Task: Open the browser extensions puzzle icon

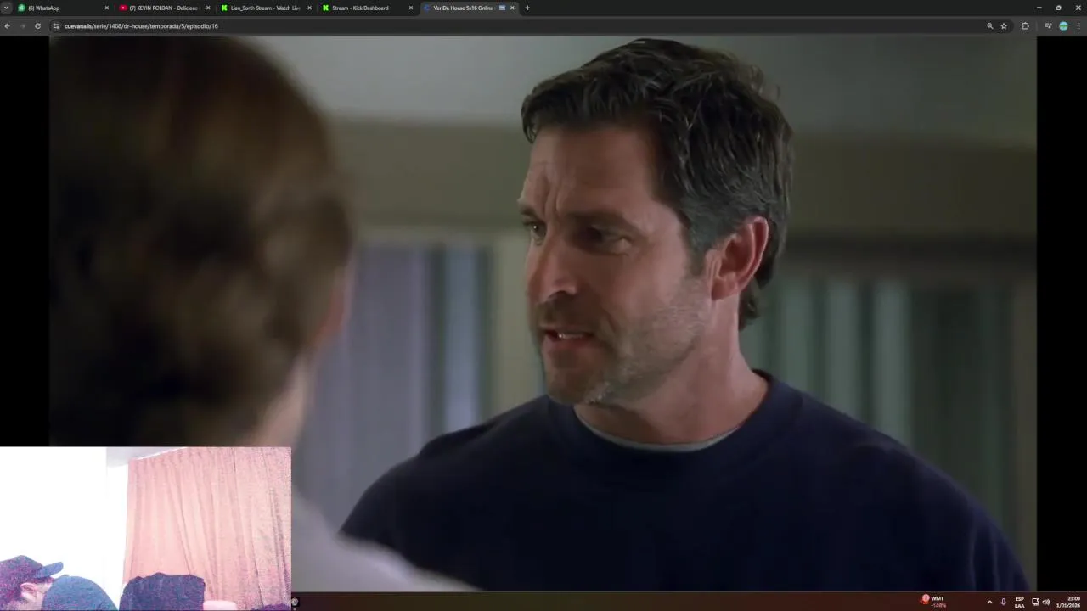Action: click(1025, 26)
